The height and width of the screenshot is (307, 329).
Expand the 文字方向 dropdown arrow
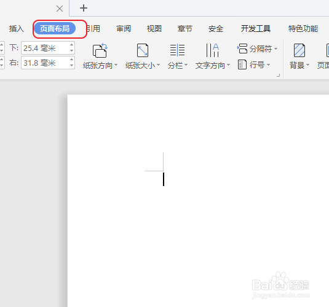click(229, 65)
